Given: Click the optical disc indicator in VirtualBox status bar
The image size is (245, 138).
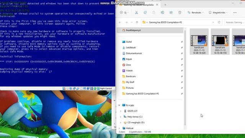Looking at the screenshot, I should point(67,89).
